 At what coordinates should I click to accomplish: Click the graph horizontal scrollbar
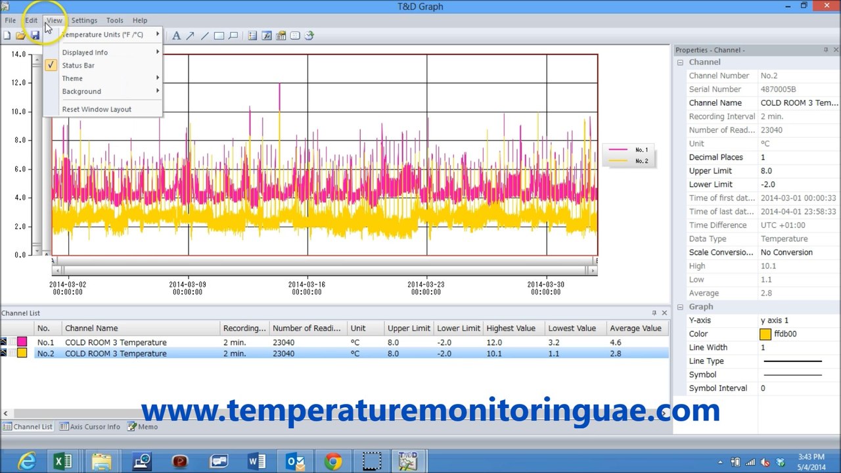pos(325,270)
